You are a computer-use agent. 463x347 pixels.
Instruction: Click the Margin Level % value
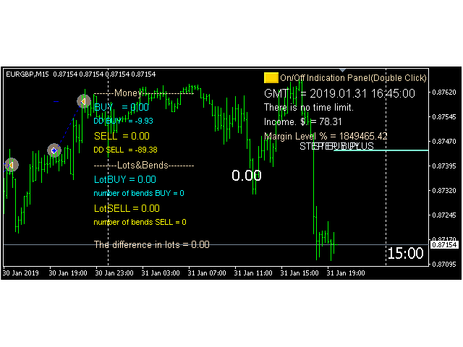[x=326, y=136]
